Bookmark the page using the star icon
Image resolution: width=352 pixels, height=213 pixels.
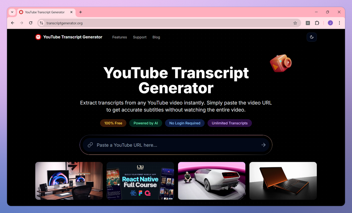(295, 23)
